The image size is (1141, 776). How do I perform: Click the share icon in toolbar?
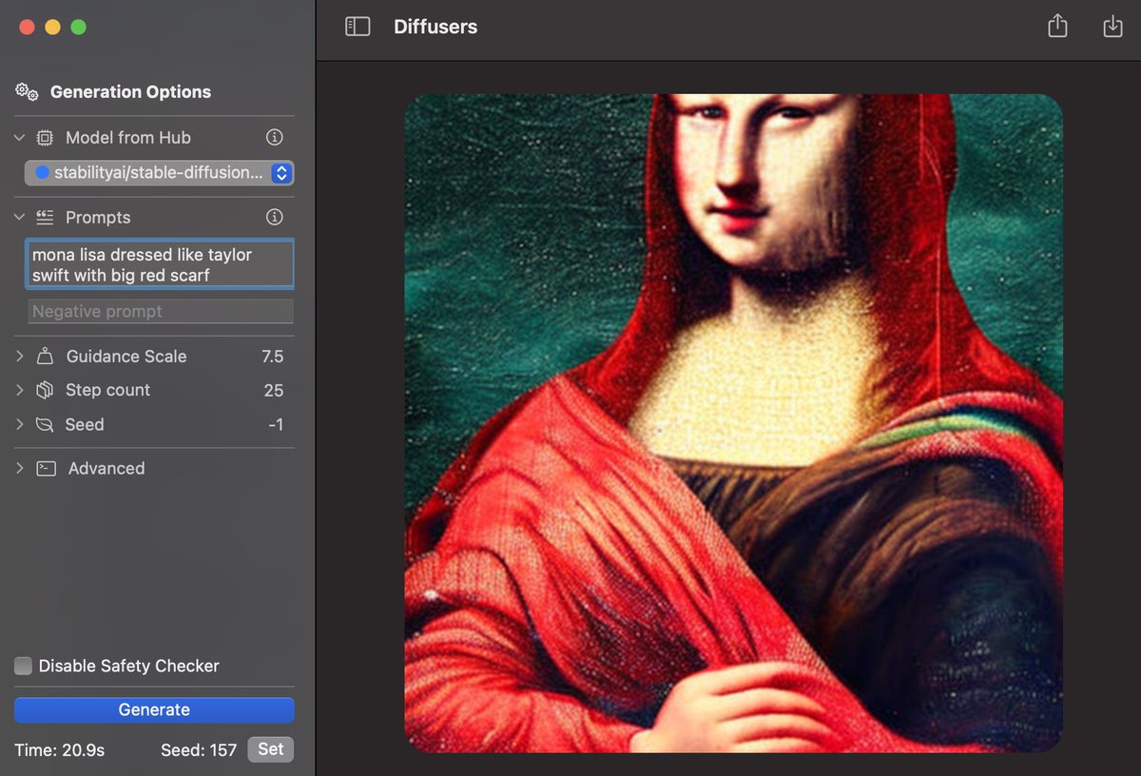[x=1057, y=26]
